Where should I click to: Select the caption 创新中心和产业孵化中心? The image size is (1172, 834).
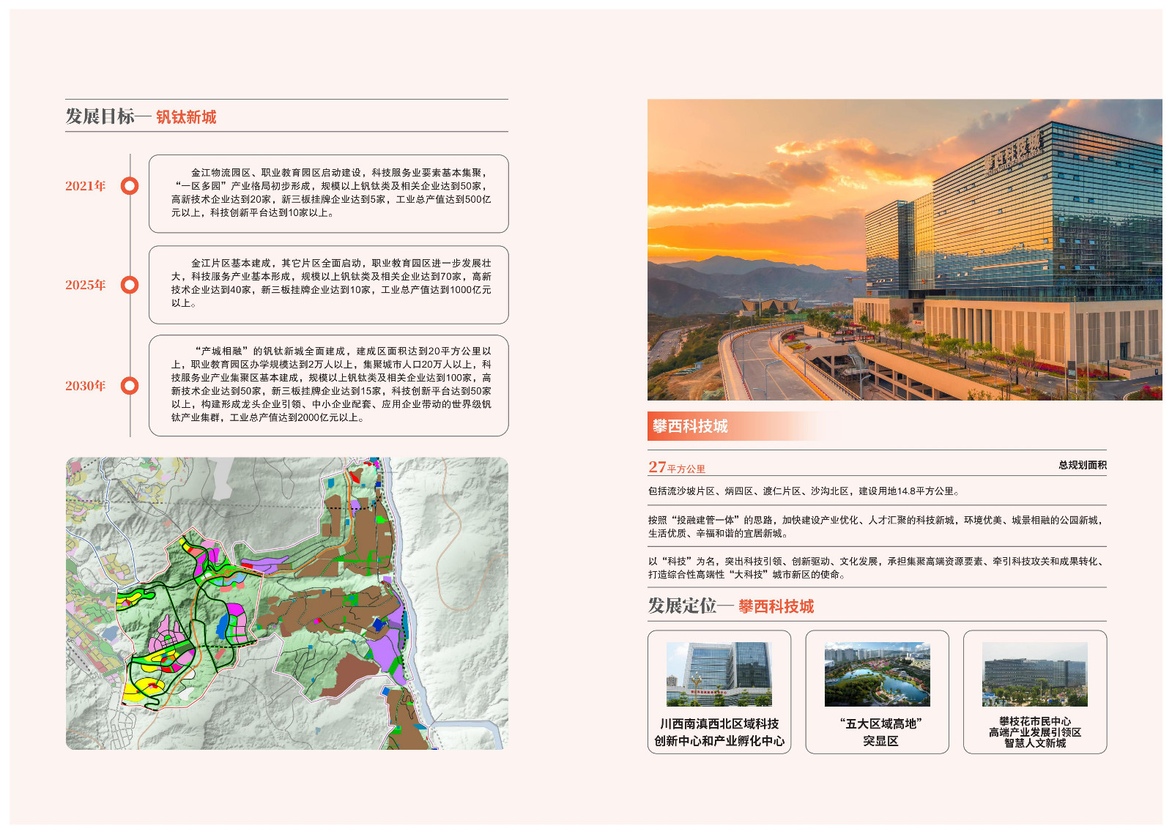click(719, 741)
